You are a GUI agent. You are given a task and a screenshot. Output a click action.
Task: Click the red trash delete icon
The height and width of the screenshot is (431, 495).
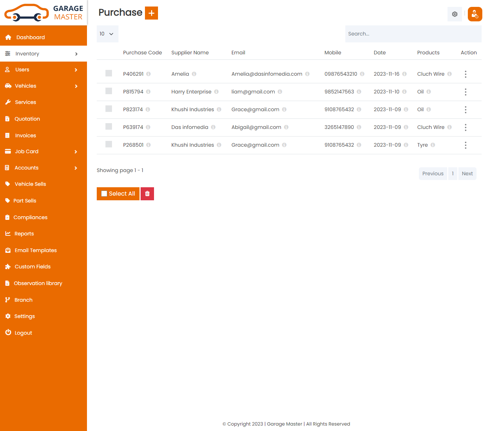click(147, 194)
